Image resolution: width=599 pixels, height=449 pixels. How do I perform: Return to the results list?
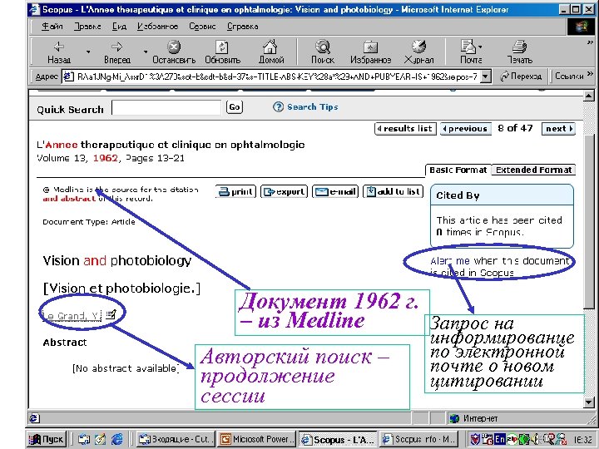point(405,129)
